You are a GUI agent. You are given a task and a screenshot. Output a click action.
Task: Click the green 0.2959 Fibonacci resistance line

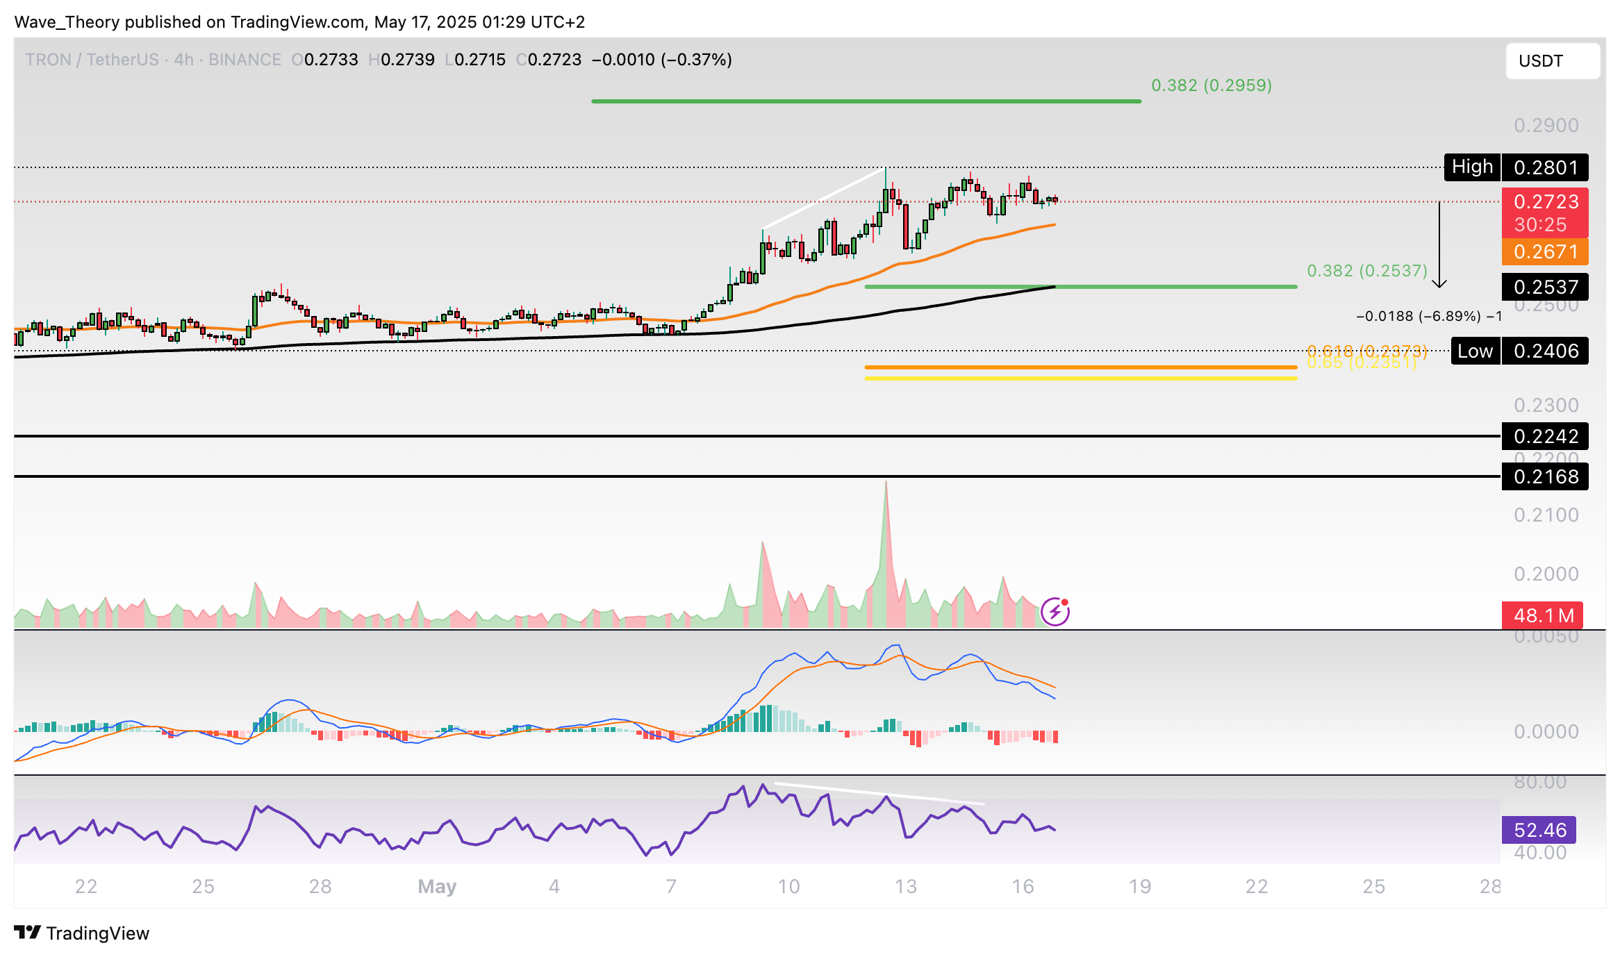[866, 101]
